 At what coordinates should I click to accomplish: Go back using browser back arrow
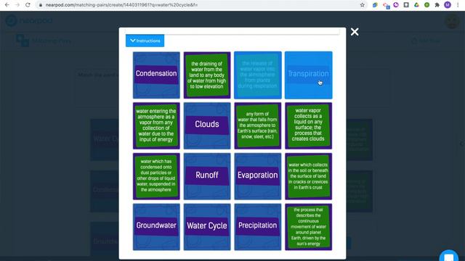coord(7,5)
